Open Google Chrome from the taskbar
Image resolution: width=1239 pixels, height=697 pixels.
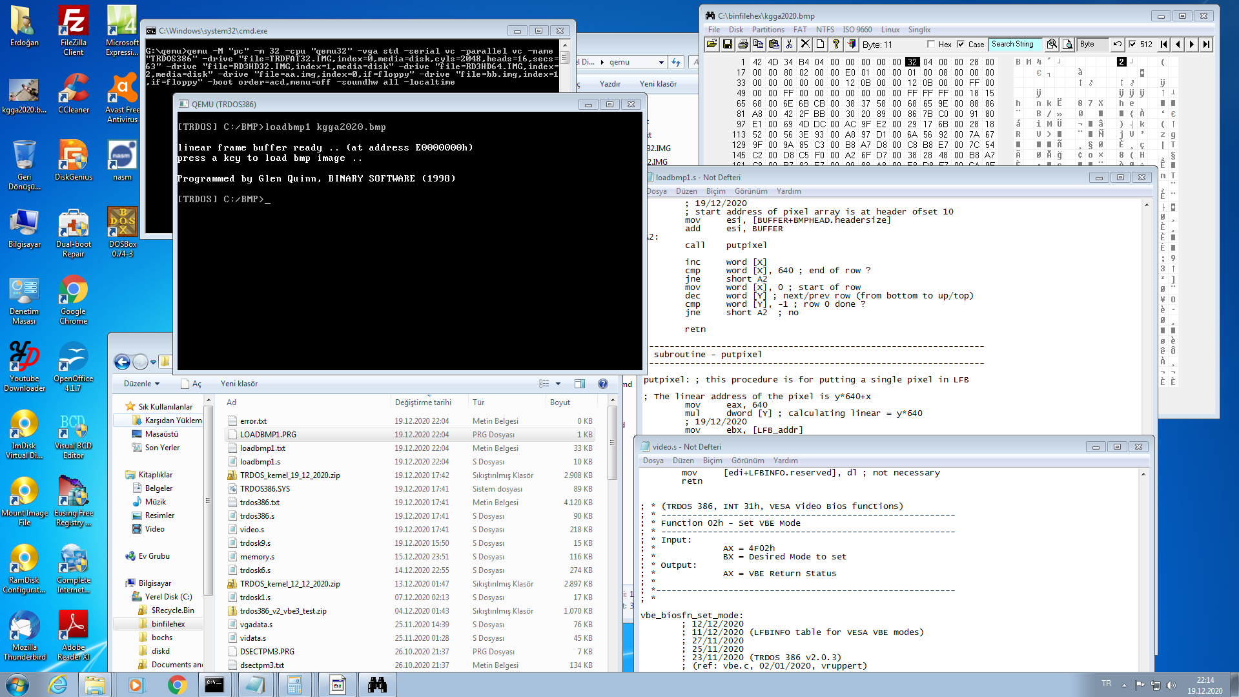(x=177, y=685)
